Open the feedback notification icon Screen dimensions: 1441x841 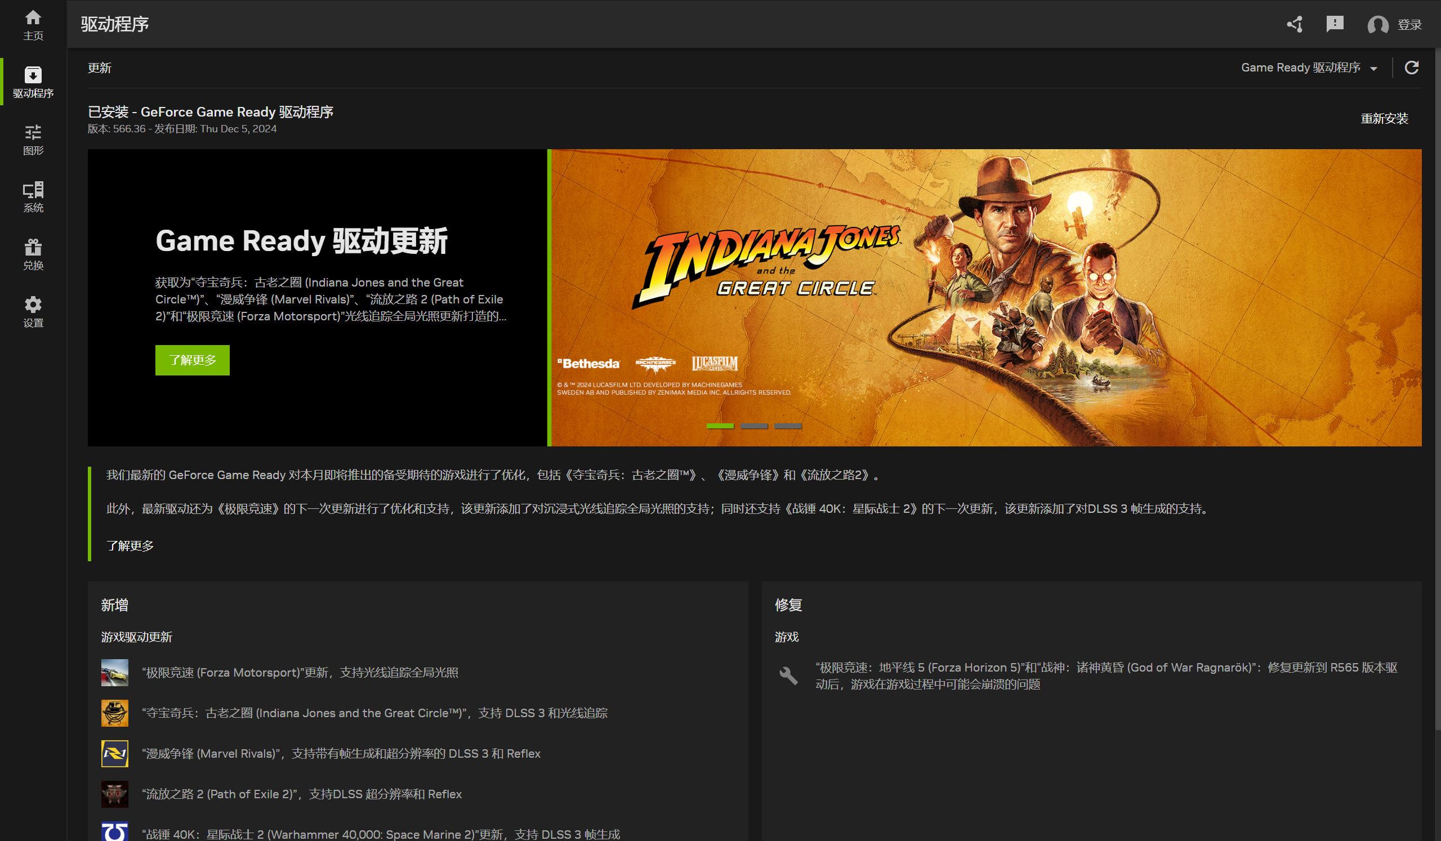coord(1335,24)
